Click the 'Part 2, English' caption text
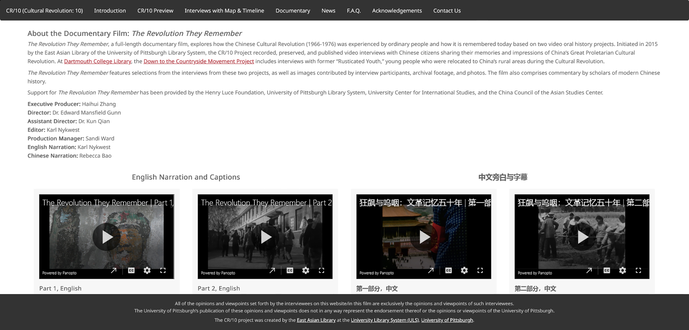The width and height of the screenshot is (689, 330). [x=219, y=288]
